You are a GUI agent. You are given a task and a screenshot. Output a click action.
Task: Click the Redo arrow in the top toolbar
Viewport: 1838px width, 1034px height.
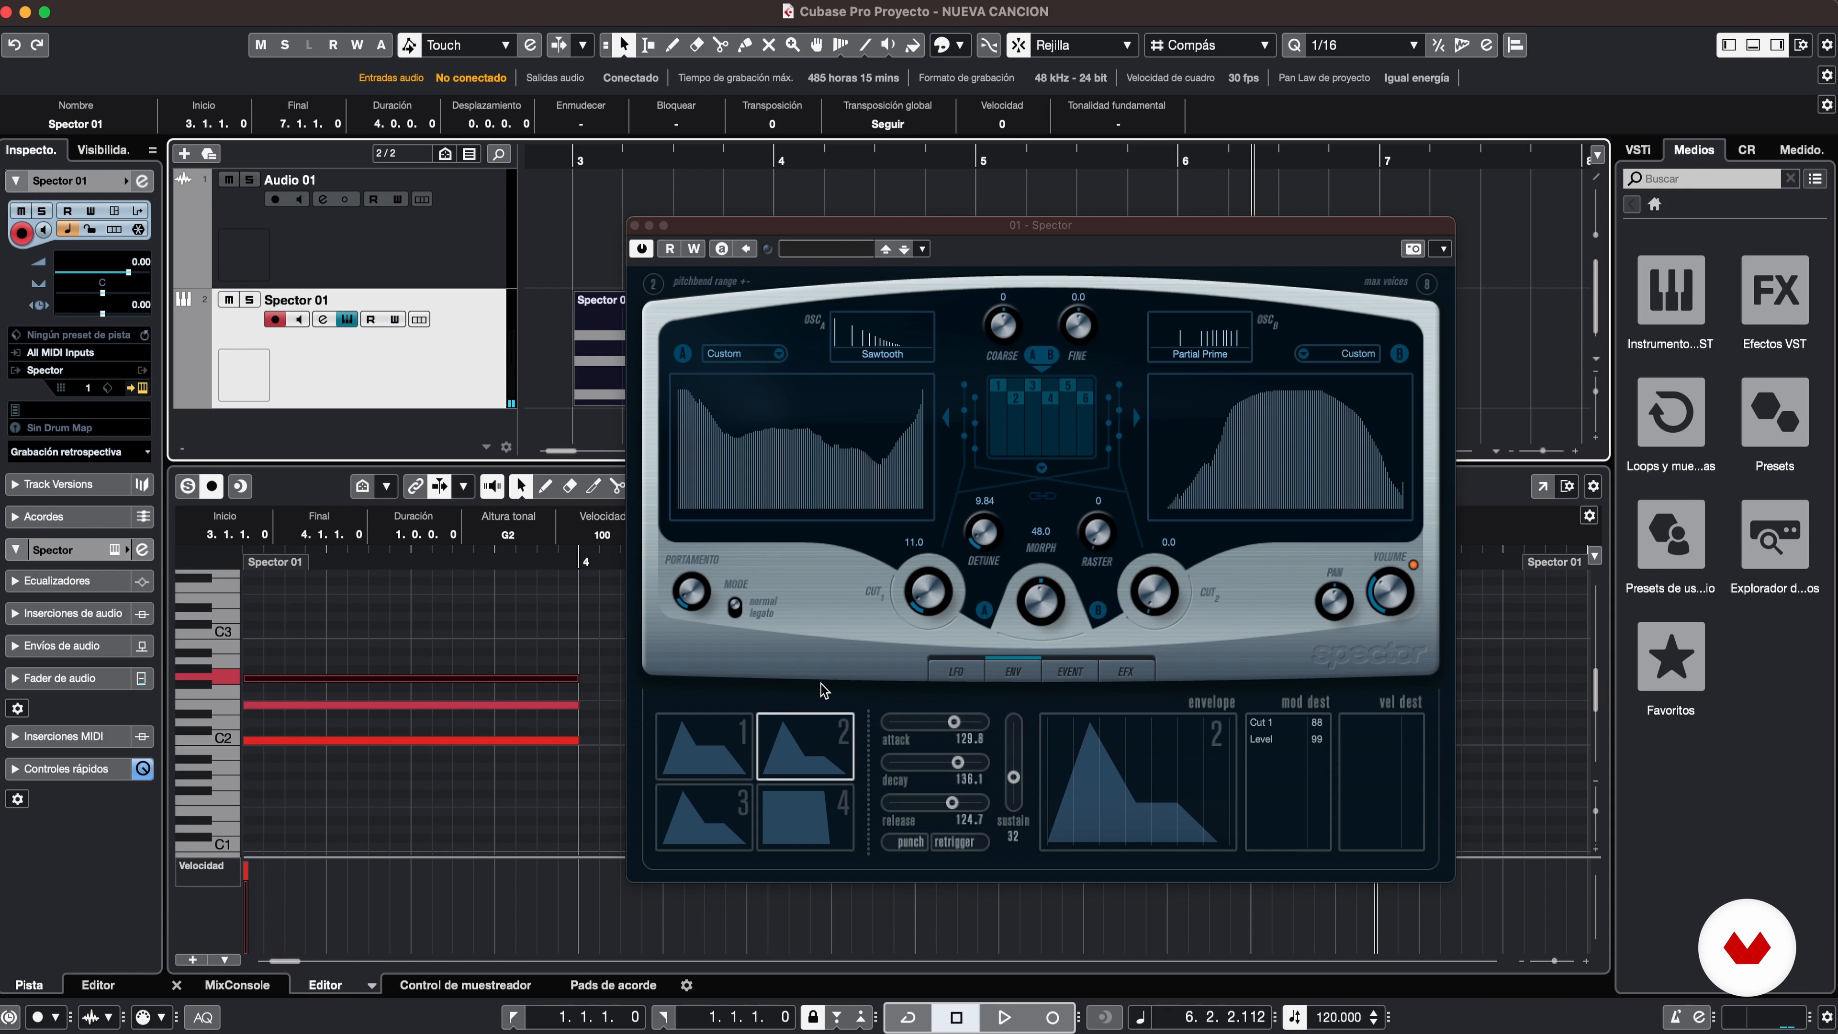point(37,45)
